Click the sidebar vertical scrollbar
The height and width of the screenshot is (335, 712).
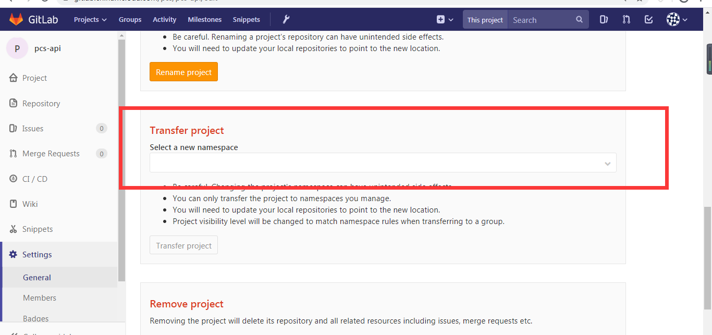pyautogui.click(x=121, y=156)
